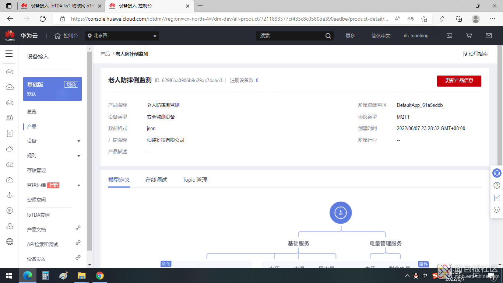Show hidden system tray icons chevron

click(x=407, y=276)
